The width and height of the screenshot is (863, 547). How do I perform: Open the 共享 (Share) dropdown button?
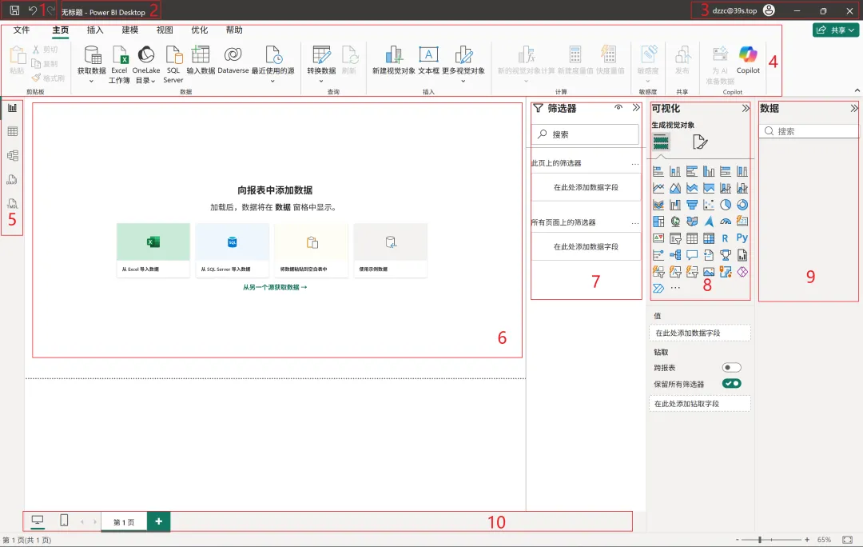836,30
